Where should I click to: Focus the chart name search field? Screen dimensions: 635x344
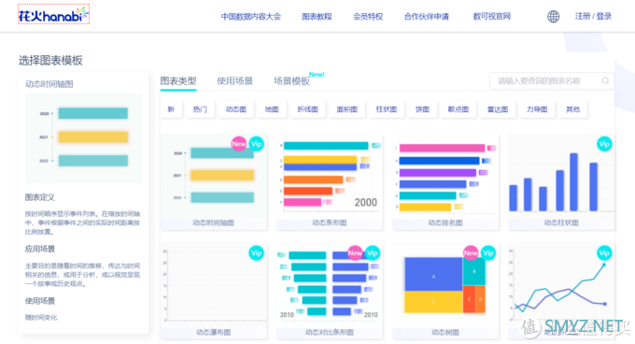coord(552,80)
